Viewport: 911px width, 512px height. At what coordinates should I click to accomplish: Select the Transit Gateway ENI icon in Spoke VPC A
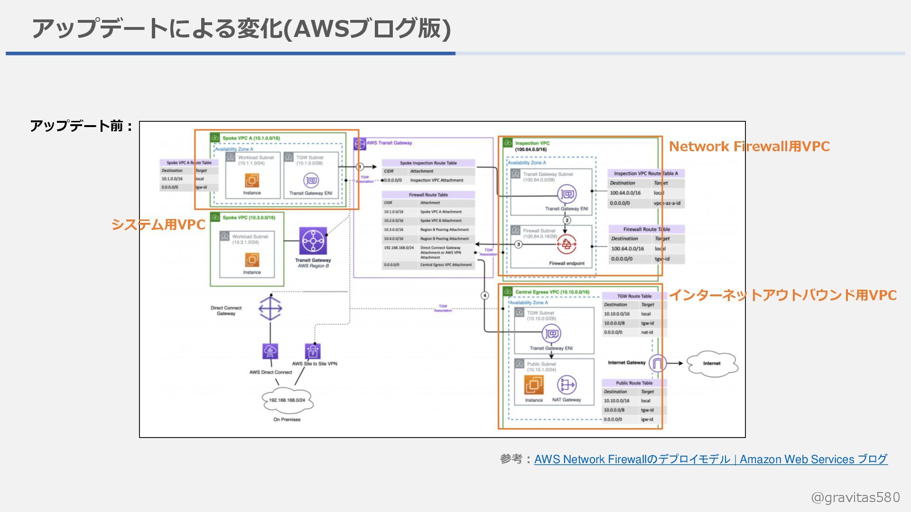(x=311, y=181)
